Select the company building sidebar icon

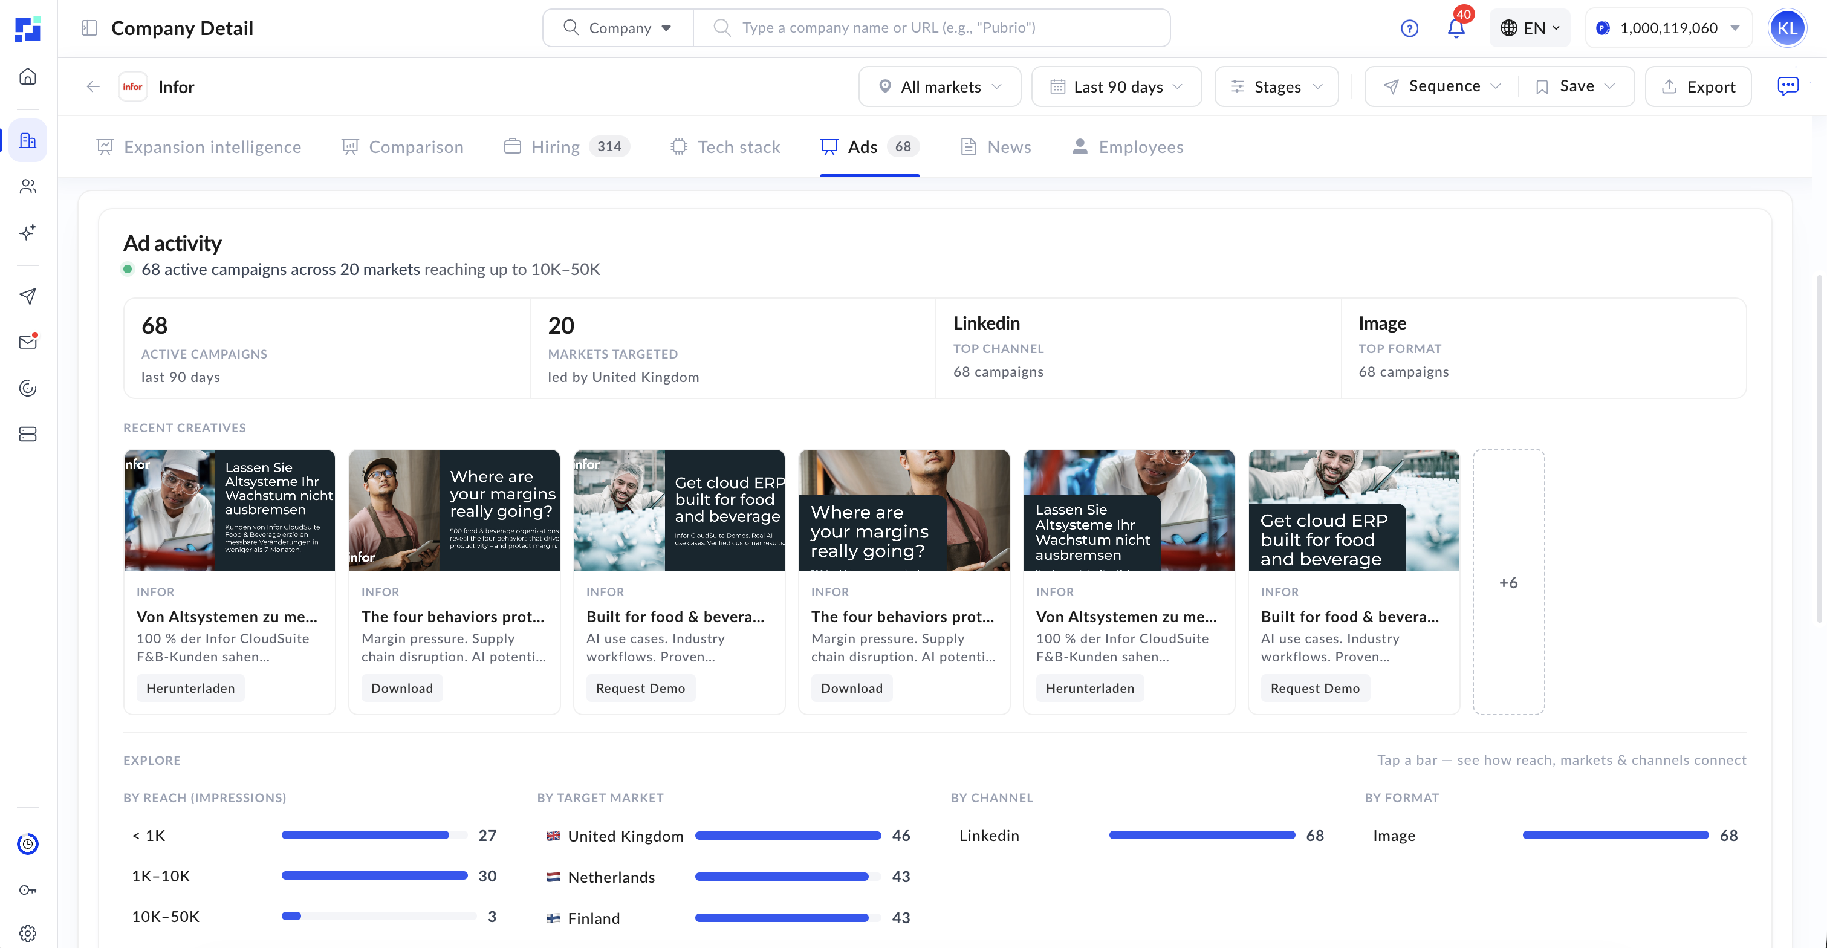(28, 140)
